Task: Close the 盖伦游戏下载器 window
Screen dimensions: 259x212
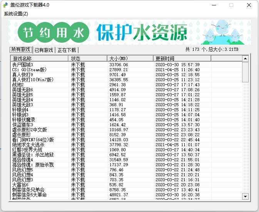Action: (249, 5)
